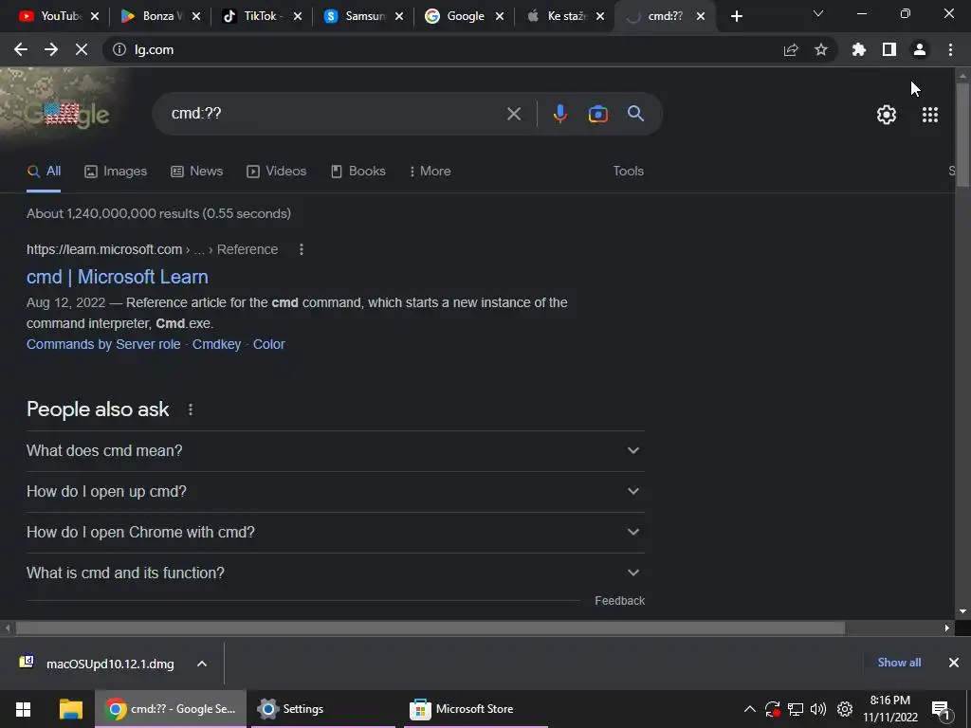Open the Google apps grid
The width and height of the screenshot is (971, 728).
pyautogui.click(x=930, y=115)
